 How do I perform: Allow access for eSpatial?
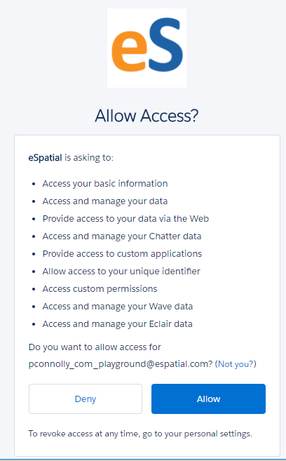pyautogui.click(x=208, y=399)
